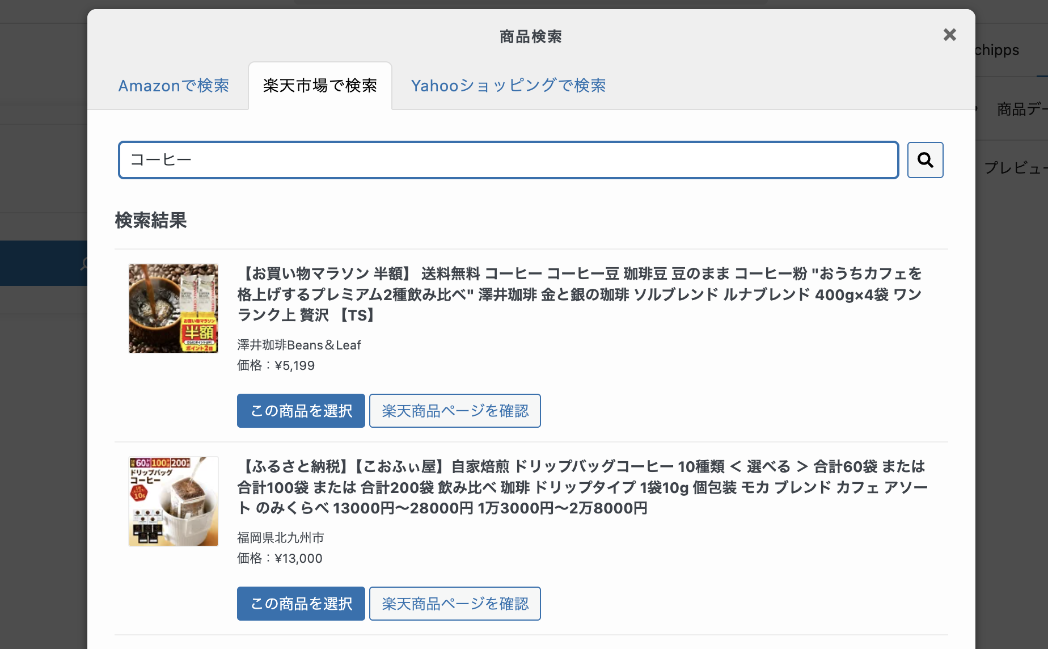Click the magnifying glass search button

tap(925, 160)
